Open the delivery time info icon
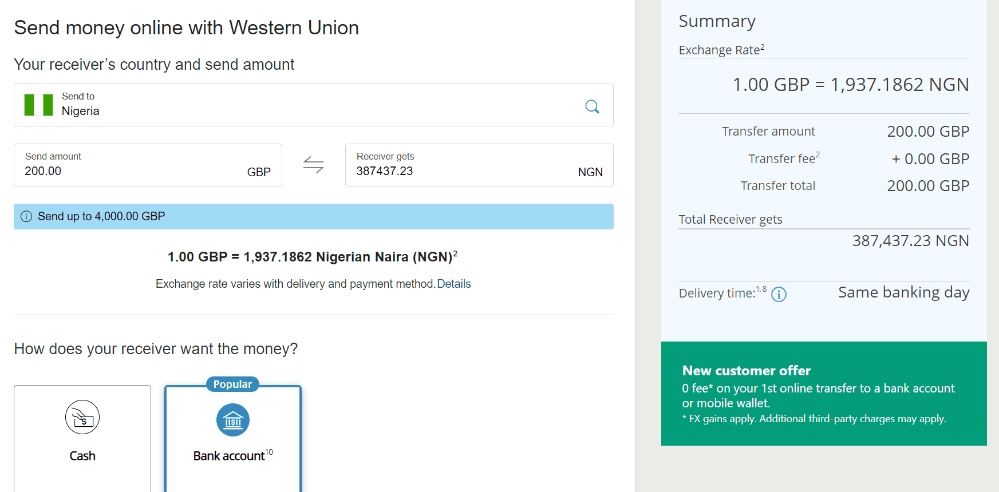 [x=779, y=294]
